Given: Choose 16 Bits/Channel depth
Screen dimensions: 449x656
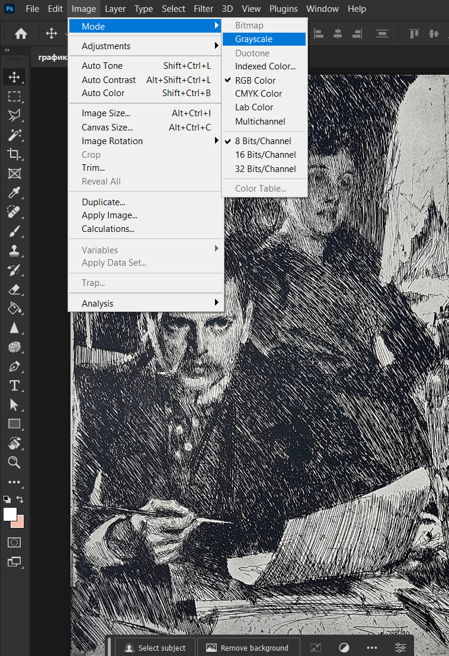Looking at the screenshot, I should [x=265, y=155].
